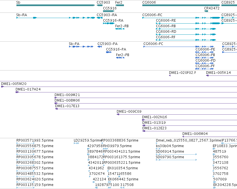Screen dimensions: 237x189
Task: Select the Sb-RA transcript
Action: (56, 18)
